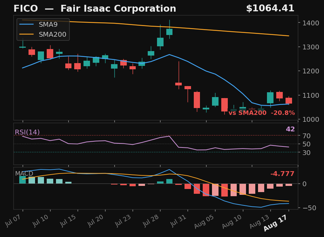Viewport: 324px width, 237px height.
Task: Click the FICO ticker symbol in the title
Action: (x=26, y=9)
